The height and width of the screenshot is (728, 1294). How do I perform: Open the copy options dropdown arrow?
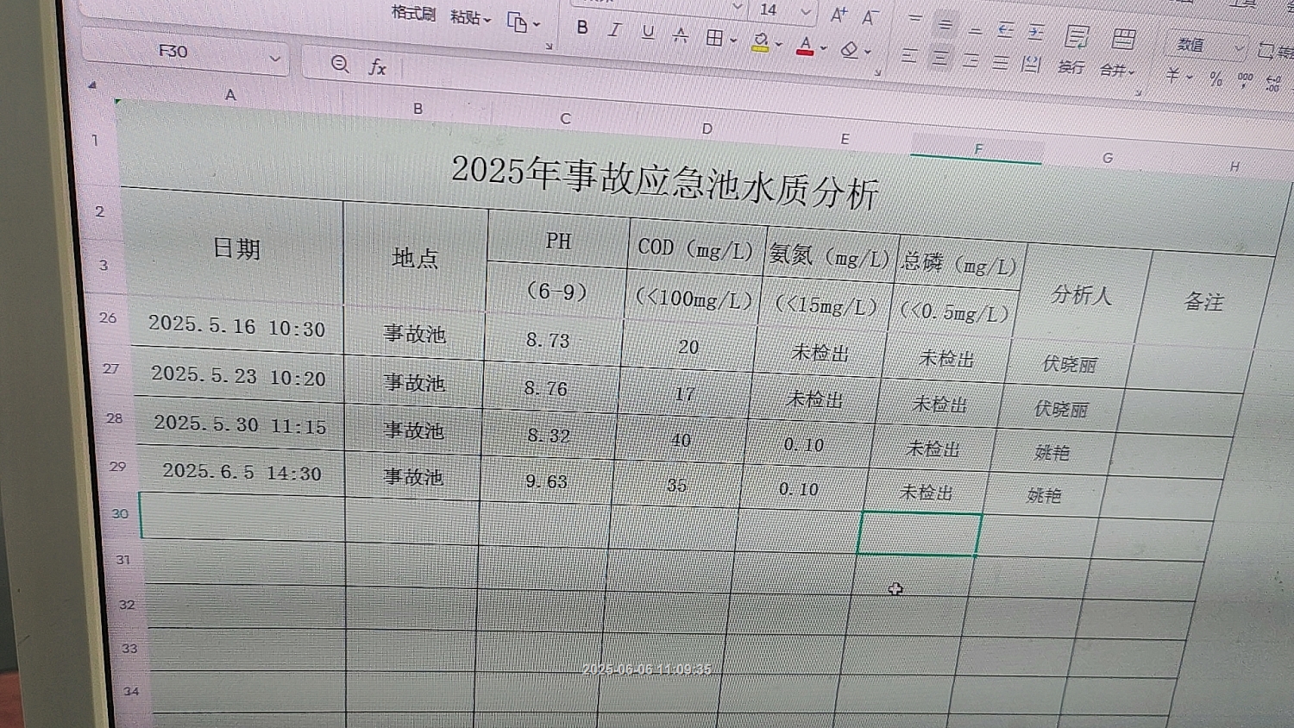pos(537,25)
